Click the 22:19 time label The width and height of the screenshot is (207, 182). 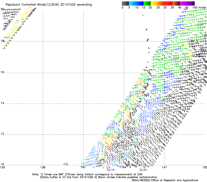pos(110,170)
